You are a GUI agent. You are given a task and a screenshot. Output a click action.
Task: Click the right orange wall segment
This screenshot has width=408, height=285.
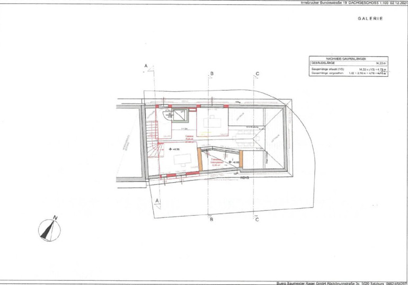(241, 158)
